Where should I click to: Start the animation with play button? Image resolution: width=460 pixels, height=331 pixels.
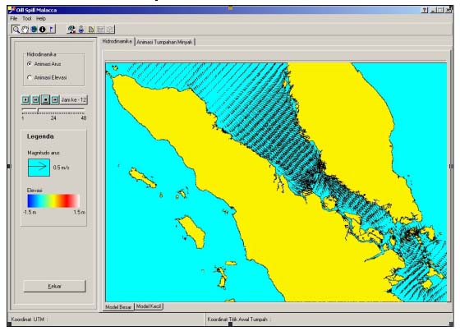(25, 99)
